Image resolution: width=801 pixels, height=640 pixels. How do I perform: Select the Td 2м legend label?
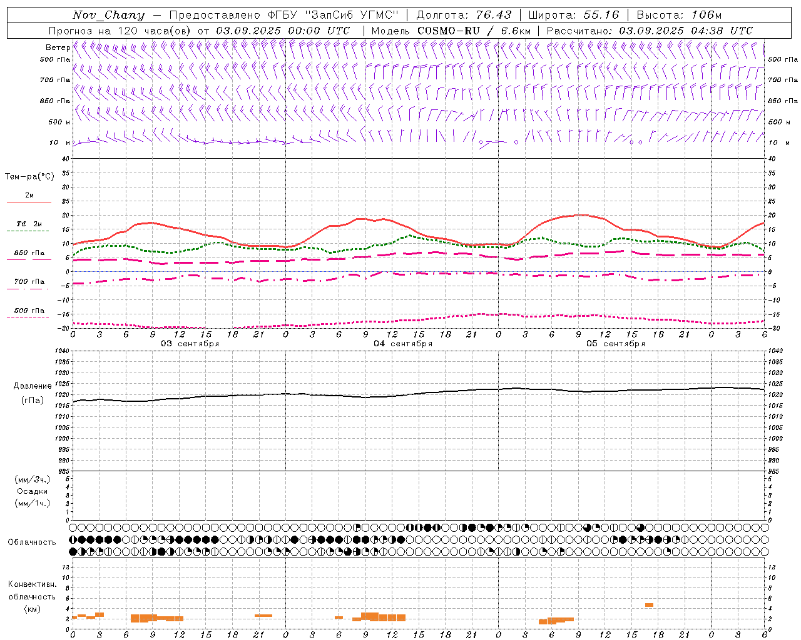pyautogui.click(x=29, y=224)
